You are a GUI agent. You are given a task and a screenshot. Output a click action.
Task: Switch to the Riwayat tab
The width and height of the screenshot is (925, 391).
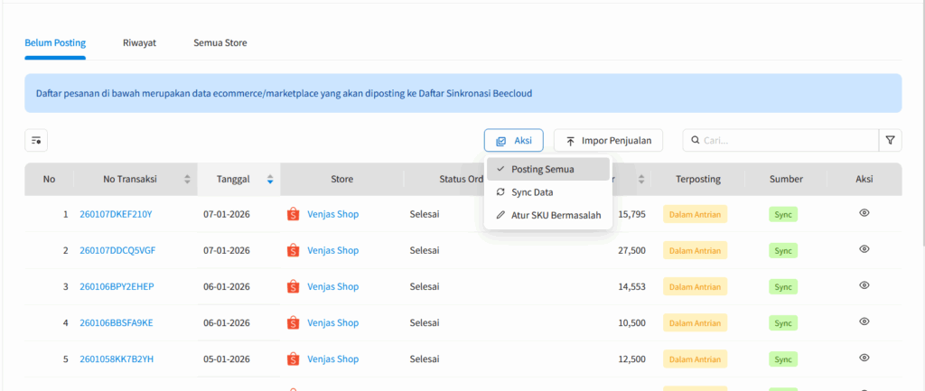[139, 43]
